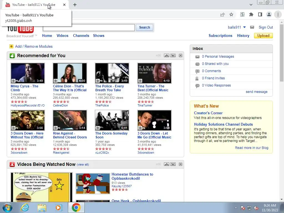Click the search text field
The height and width of the screenshot is (213, 284).
pos(89,27)
